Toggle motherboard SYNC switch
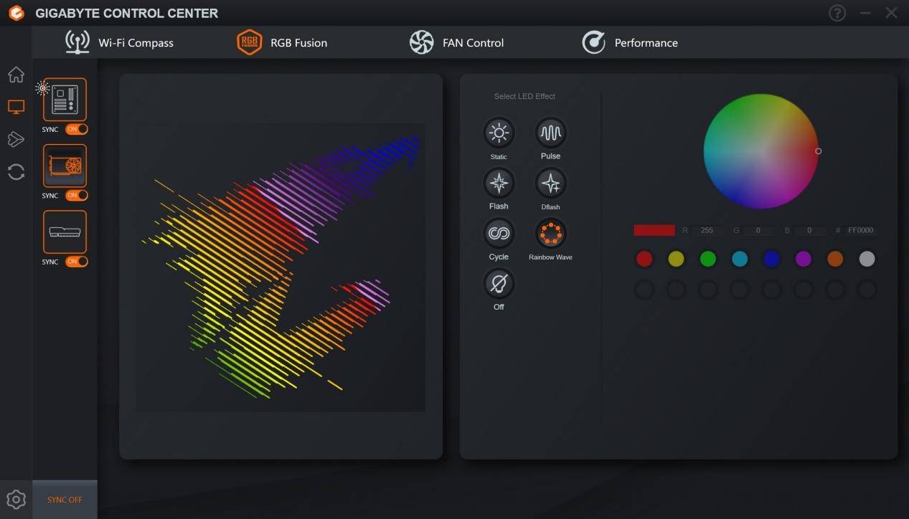909x519 pixels. click(x=77, y=129)
